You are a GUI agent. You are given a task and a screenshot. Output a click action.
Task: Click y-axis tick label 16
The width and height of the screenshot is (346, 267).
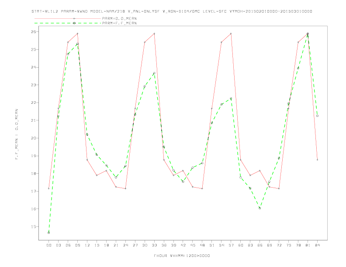(34, 209)
